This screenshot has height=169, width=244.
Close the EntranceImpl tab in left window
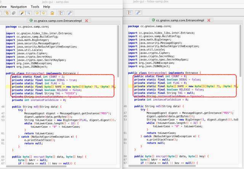coord(87,20)
